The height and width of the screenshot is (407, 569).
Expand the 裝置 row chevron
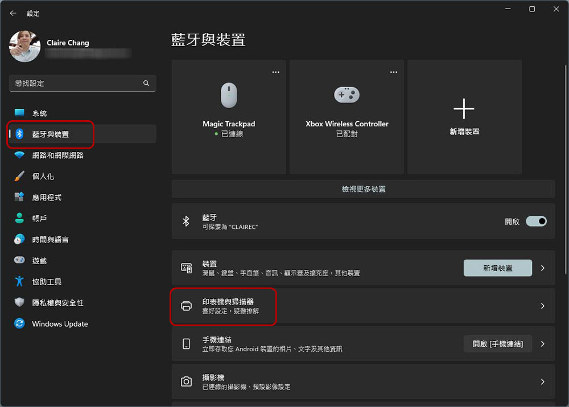(x=542, y=268)
